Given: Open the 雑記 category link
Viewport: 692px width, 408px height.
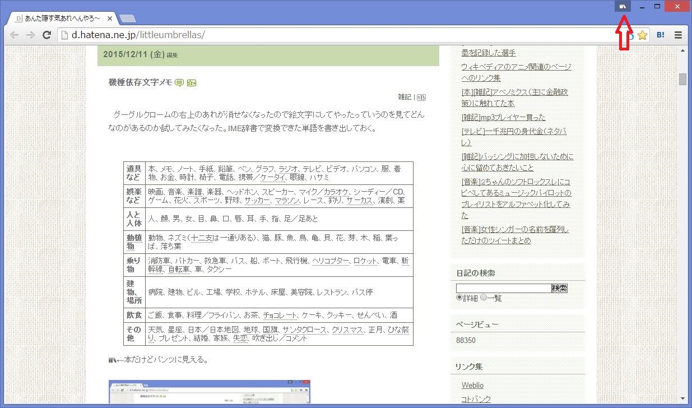Looking at the screenshot, I should coord(405,97).
